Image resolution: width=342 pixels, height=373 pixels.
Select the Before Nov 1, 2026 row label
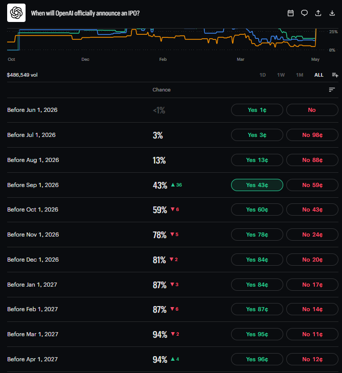(x=33, y=235)
